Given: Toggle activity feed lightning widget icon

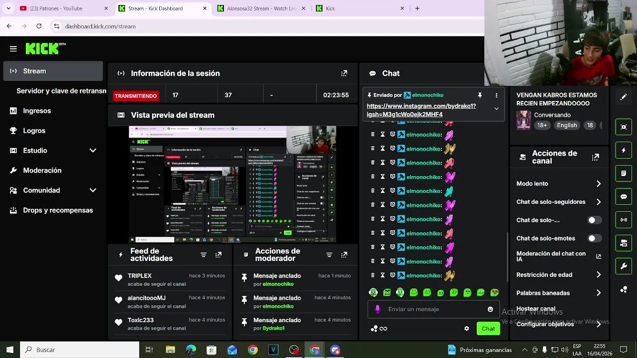Looking at the screenshot, I should click(624, 150).
